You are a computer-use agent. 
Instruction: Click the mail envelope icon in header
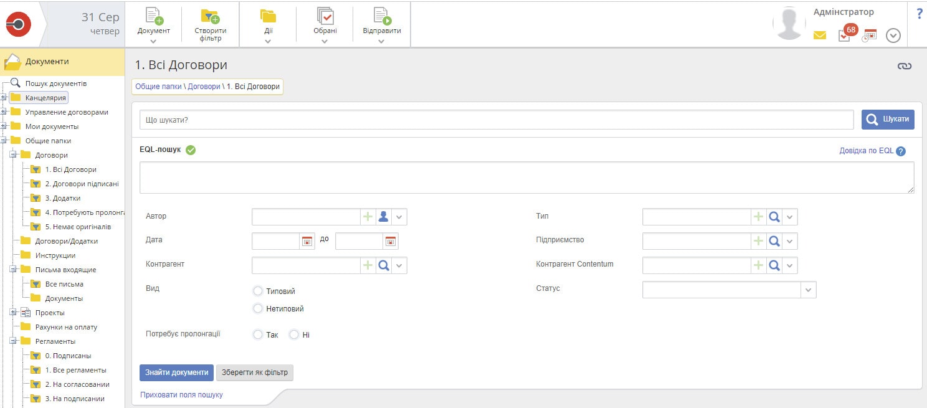click(x=820, y=36)
